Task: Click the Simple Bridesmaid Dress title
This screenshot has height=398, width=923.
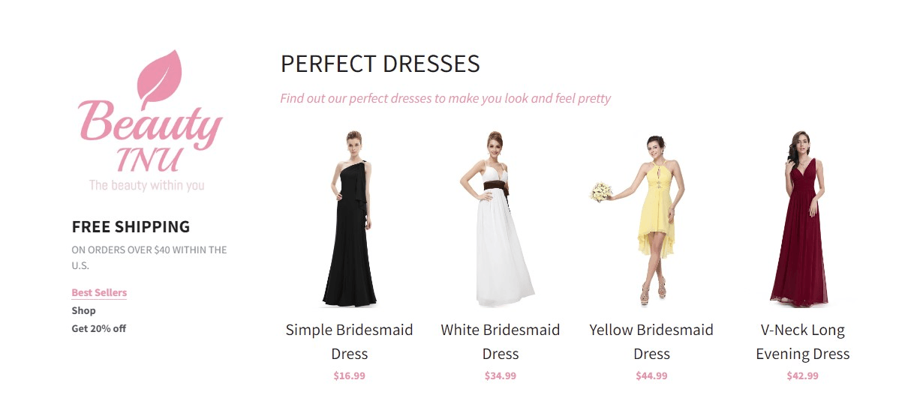Action: pyautogui.click(x=350, y=342)
